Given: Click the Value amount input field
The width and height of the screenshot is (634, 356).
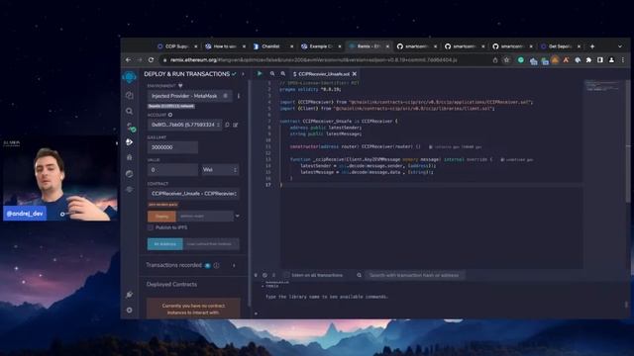Looking at the screenshot, I should click(172, 170).
